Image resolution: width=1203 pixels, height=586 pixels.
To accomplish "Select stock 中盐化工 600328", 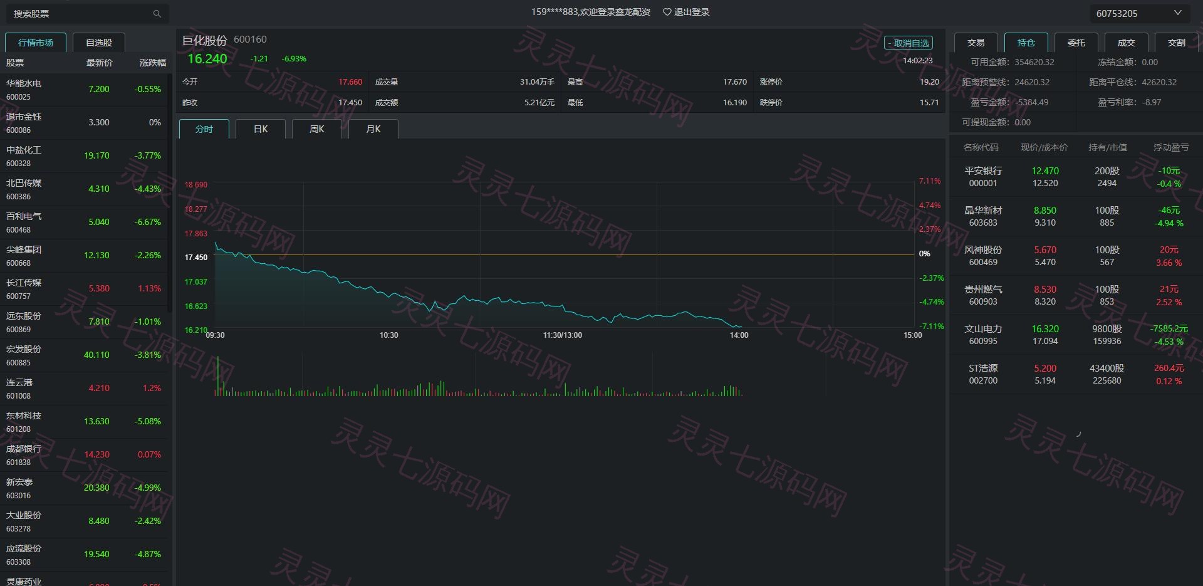I will tap(84, 156).
